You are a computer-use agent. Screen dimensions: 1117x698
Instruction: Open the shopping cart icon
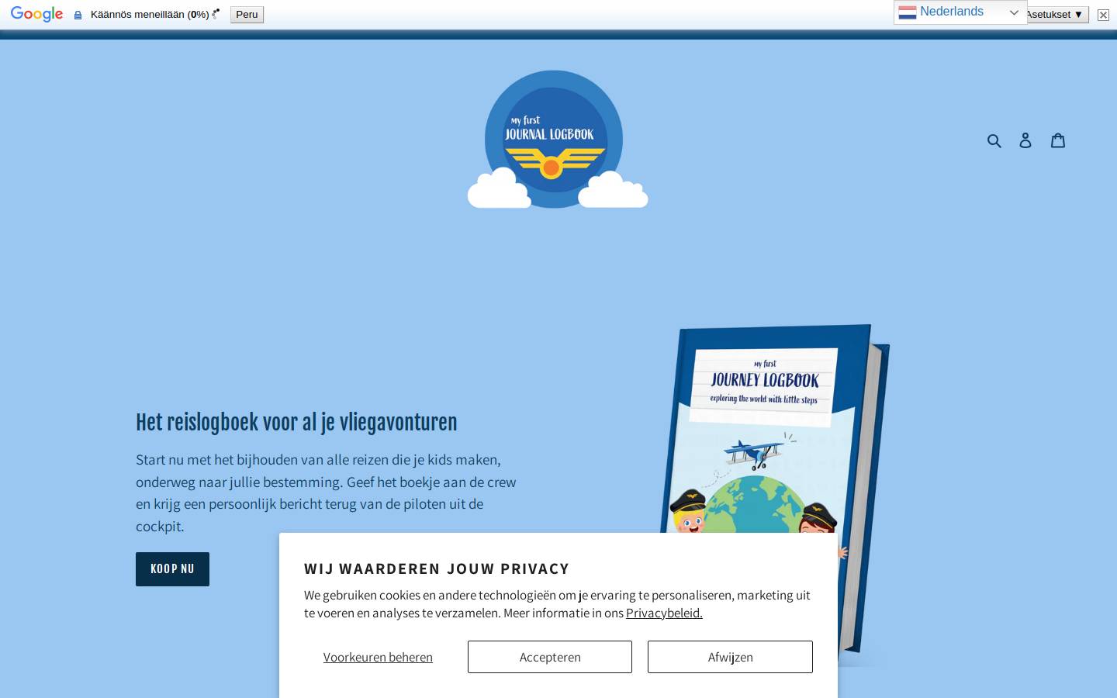point(1058,140)
